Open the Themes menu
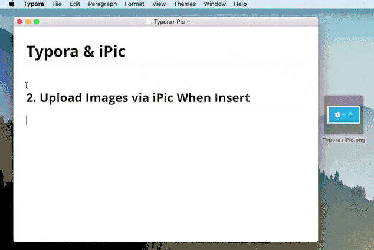This screenshot has width=374, height=250. 185,4
